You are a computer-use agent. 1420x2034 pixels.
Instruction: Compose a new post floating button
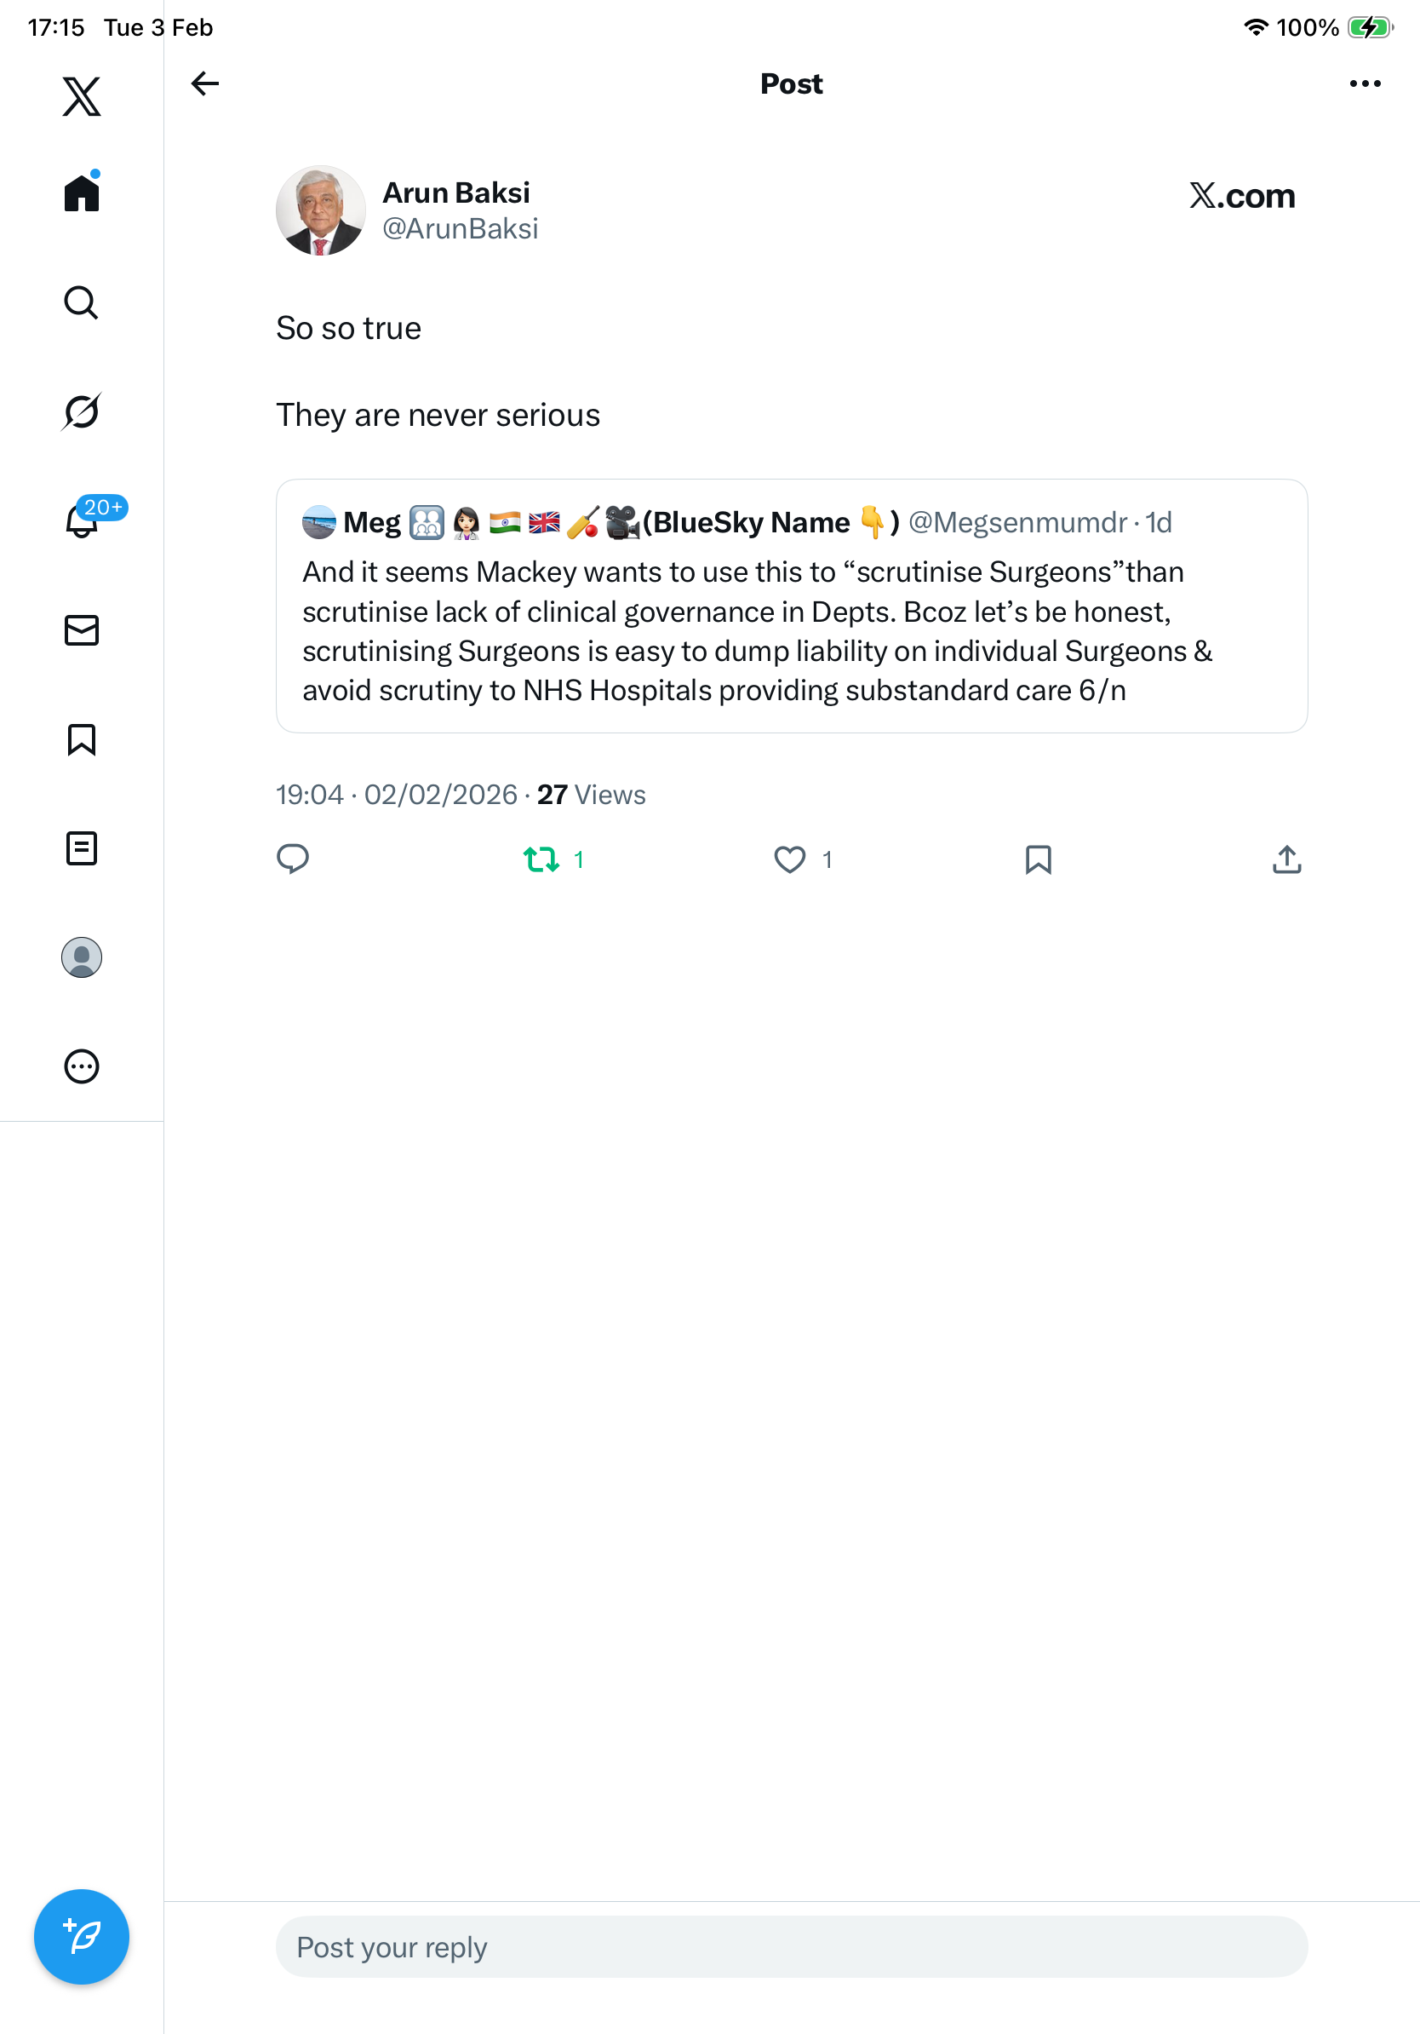point(82,1936)
